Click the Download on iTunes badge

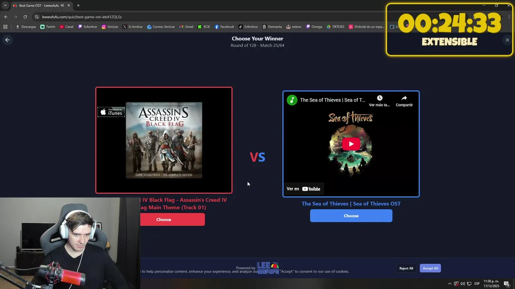[x=111, y=112]
